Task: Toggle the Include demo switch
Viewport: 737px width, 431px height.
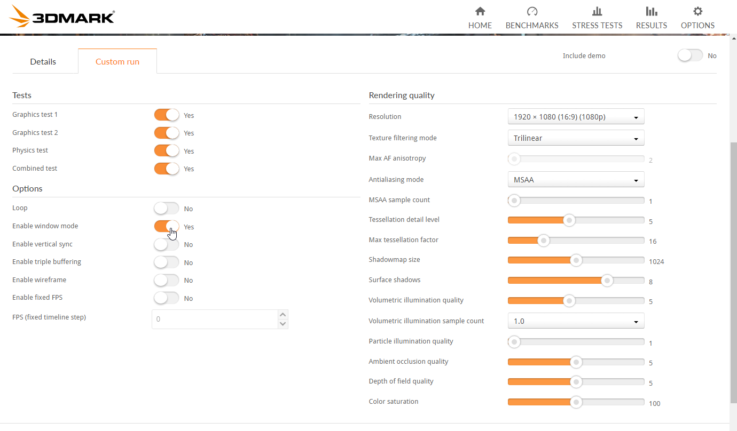Action: 691,55
